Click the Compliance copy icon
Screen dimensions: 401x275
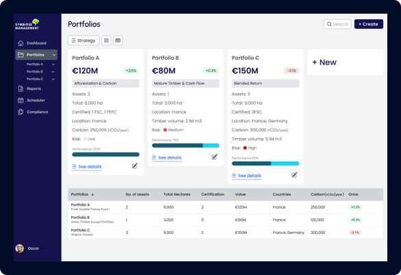coord(21,112)
